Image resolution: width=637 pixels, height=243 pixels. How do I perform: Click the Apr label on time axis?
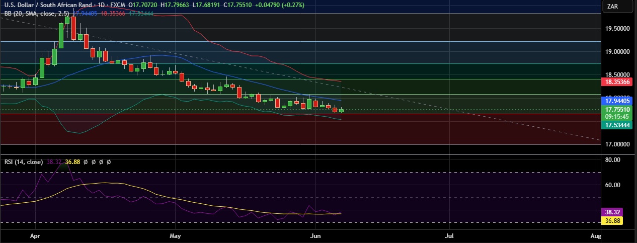click(35, 235)
